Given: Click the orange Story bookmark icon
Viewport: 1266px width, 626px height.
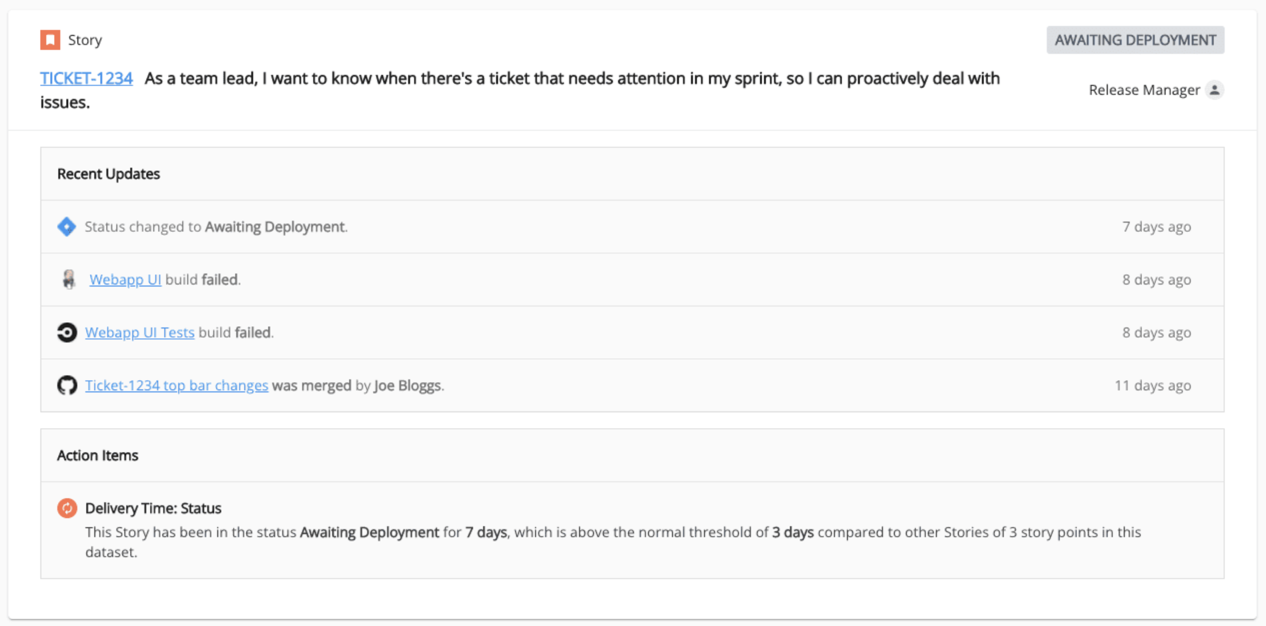Looking at the screenshot, I should [x=50, y=40].
